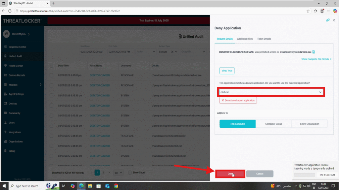Change the 100 page size dropdown

tap(118, 173)
